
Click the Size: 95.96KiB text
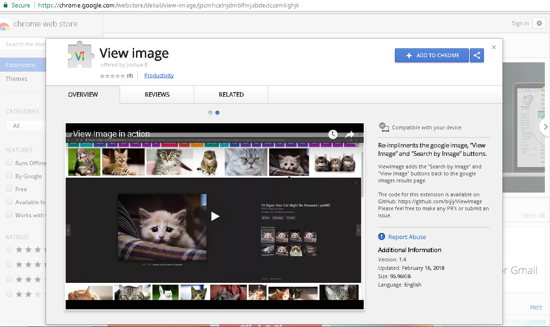(394, 276)
